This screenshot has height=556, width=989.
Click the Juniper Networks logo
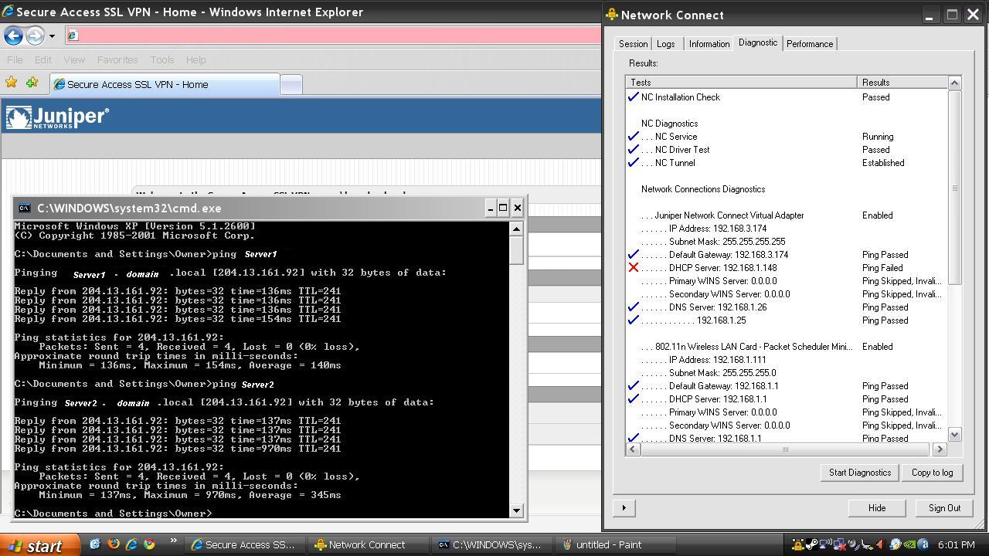tap(57, 117)
